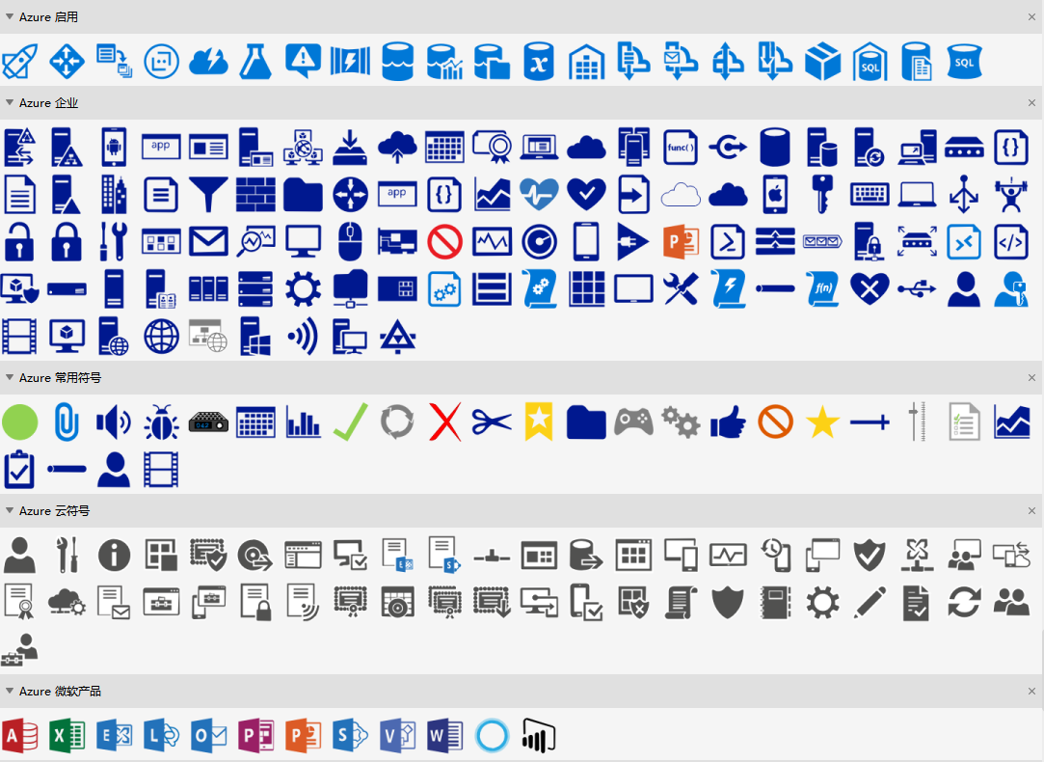1044x762 pixels.
Task: Select the rocket launch icon in Azure 启用
Action: (x=20, y=62)
